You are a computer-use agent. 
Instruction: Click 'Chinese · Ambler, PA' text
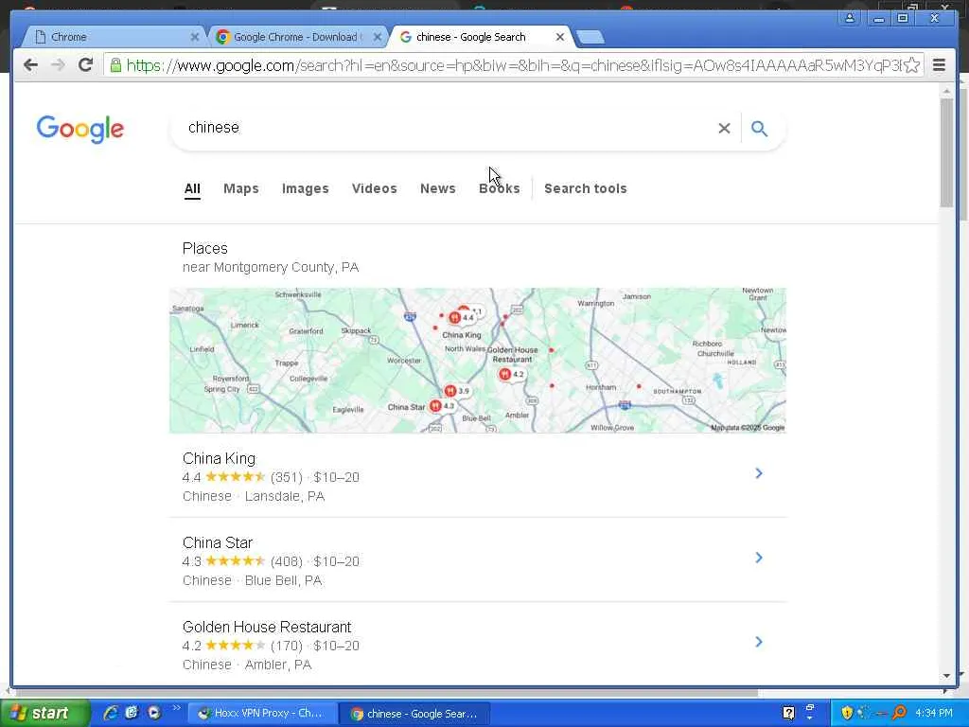click(x=247, y=665)
